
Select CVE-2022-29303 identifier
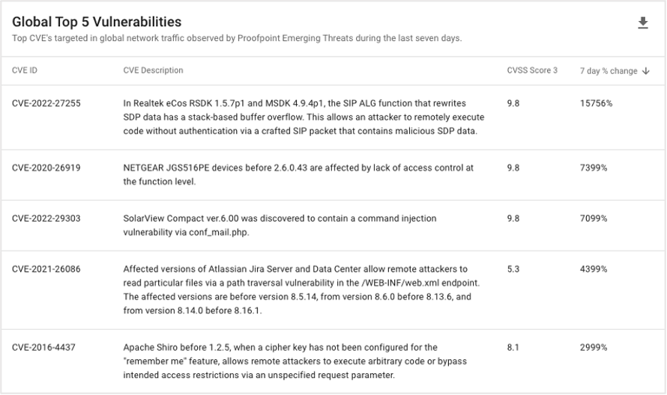tap(46, 218)
